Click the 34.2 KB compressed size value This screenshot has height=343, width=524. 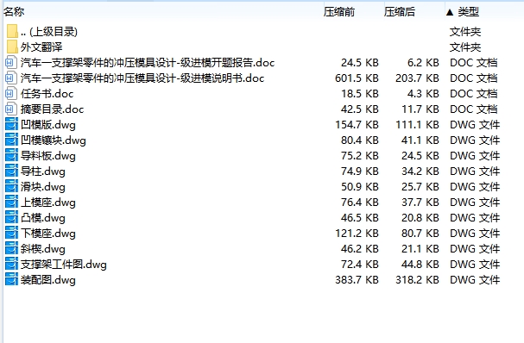coord(420,171)
